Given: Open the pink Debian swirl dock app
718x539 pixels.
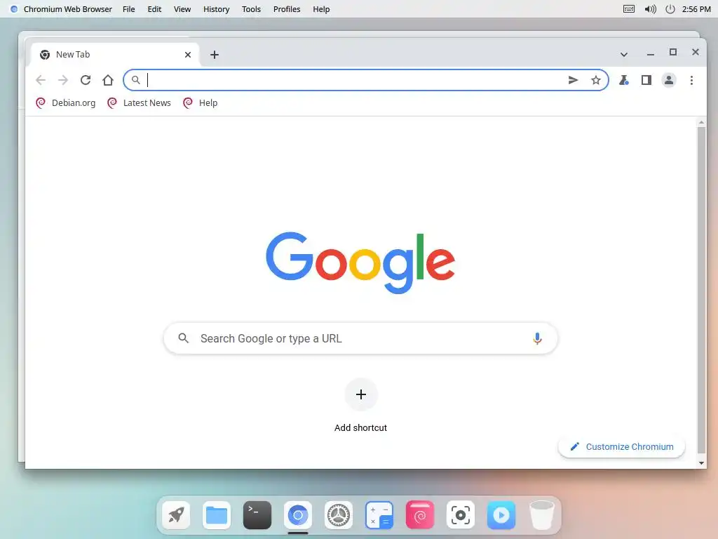Looking at the screenshot, I should [419, 515].
